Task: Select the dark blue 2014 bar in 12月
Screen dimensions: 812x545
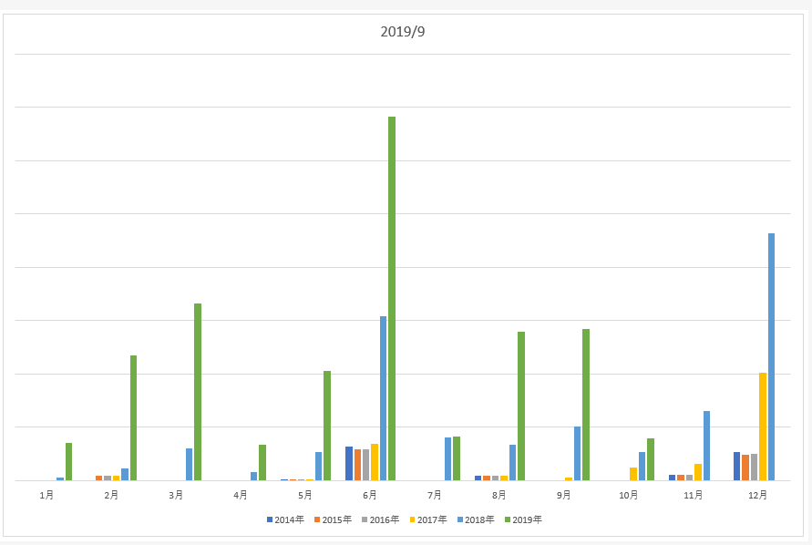Action: pyautogui.click(x=737, y=467)
